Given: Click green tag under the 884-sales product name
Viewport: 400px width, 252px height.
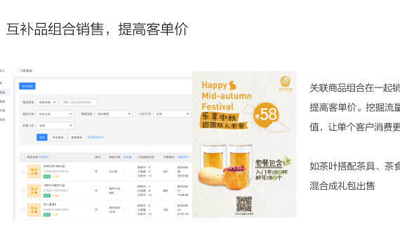Looking at the screenshot, I should [x=47, y=195].
